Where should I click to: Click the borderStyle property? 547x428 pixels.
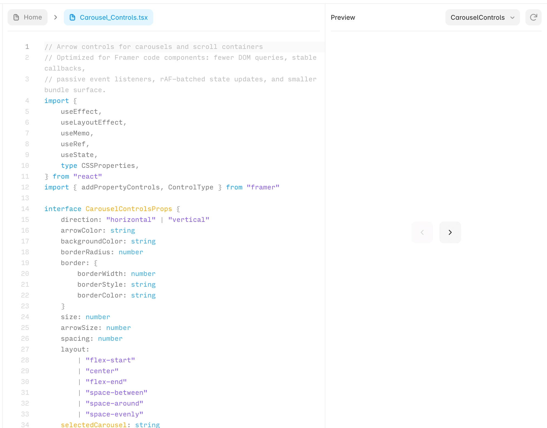(x=100, y=285)
